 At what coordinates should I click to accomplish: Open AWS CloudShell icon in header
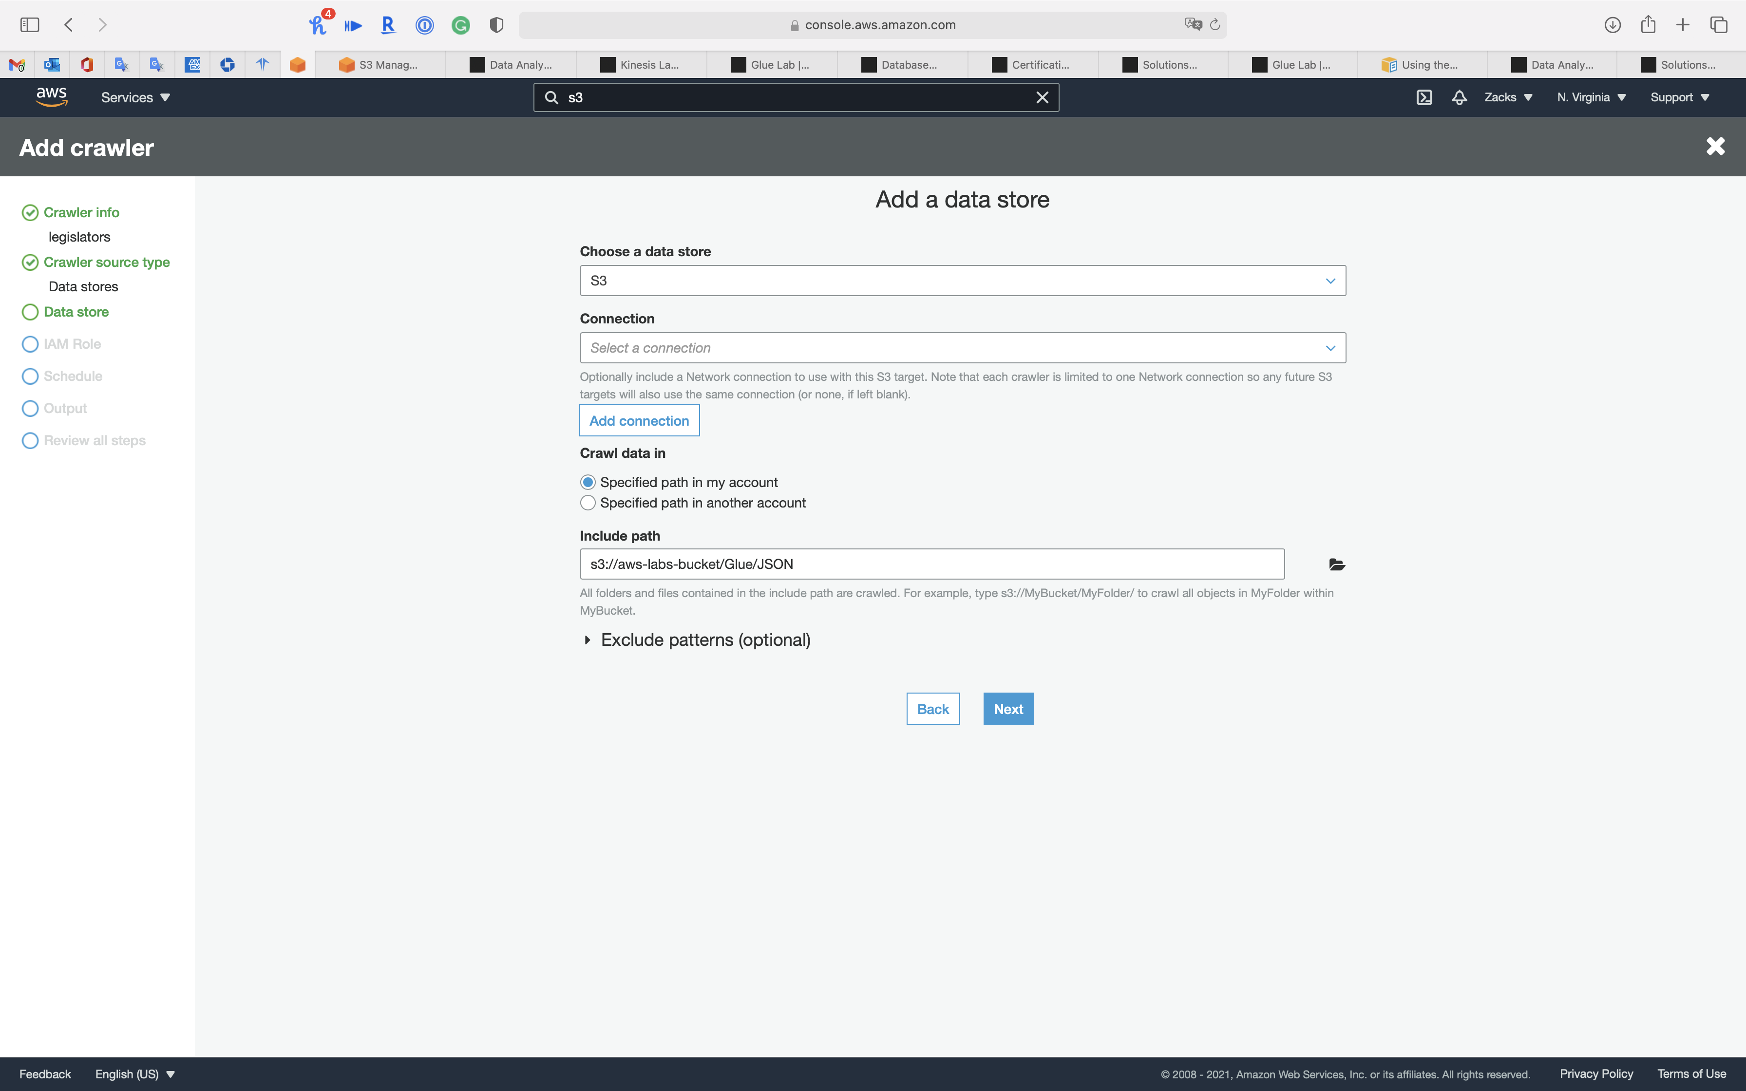(x=1423, y=97)
